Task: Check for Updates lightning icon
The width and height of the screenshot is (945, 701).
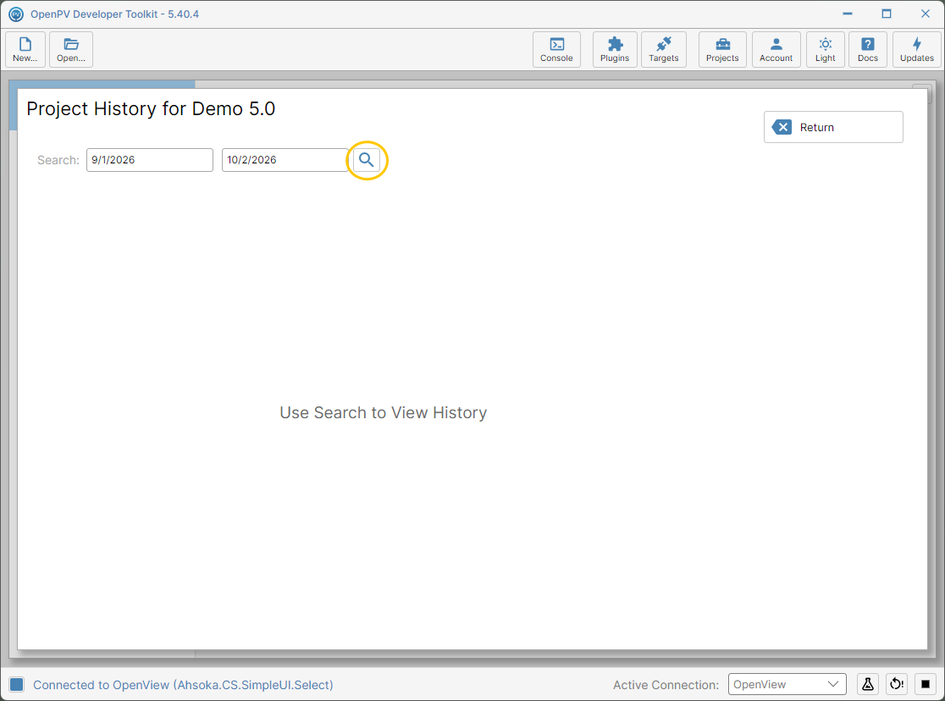Action: (x=917, y=49)
